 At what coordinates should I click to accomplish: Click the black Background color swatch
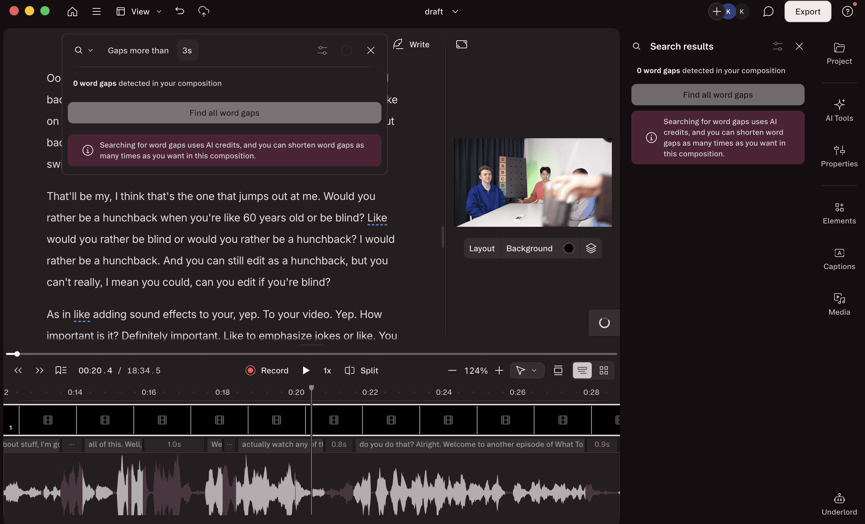[568, 248]
